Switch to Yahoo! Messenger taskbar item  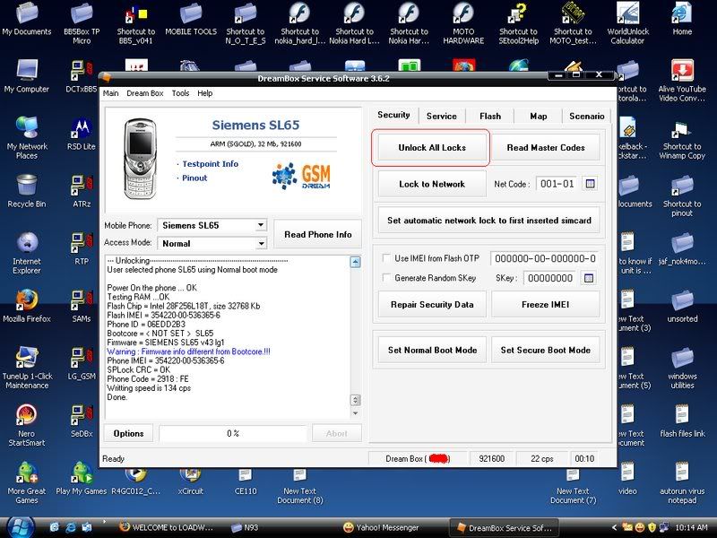382,527
